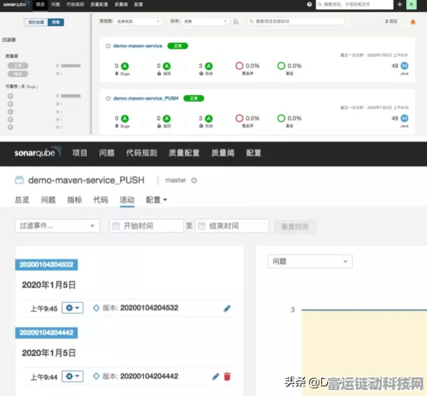The image size is (427, 396).
Task: Open the 名称 sort-by dropdown
Action: point(206,21)
